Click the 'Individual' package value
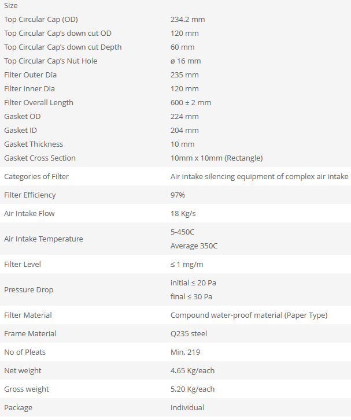 187,408
